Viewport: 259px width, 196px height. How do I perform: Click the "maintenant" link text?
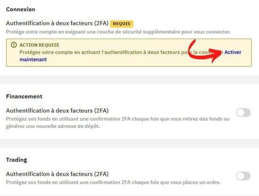coord(33,59)
